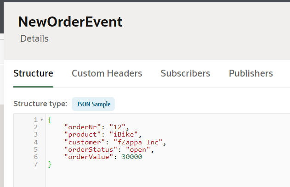Click the Details subtitle text
Screen dimensions: 290x187
point(34,38)
